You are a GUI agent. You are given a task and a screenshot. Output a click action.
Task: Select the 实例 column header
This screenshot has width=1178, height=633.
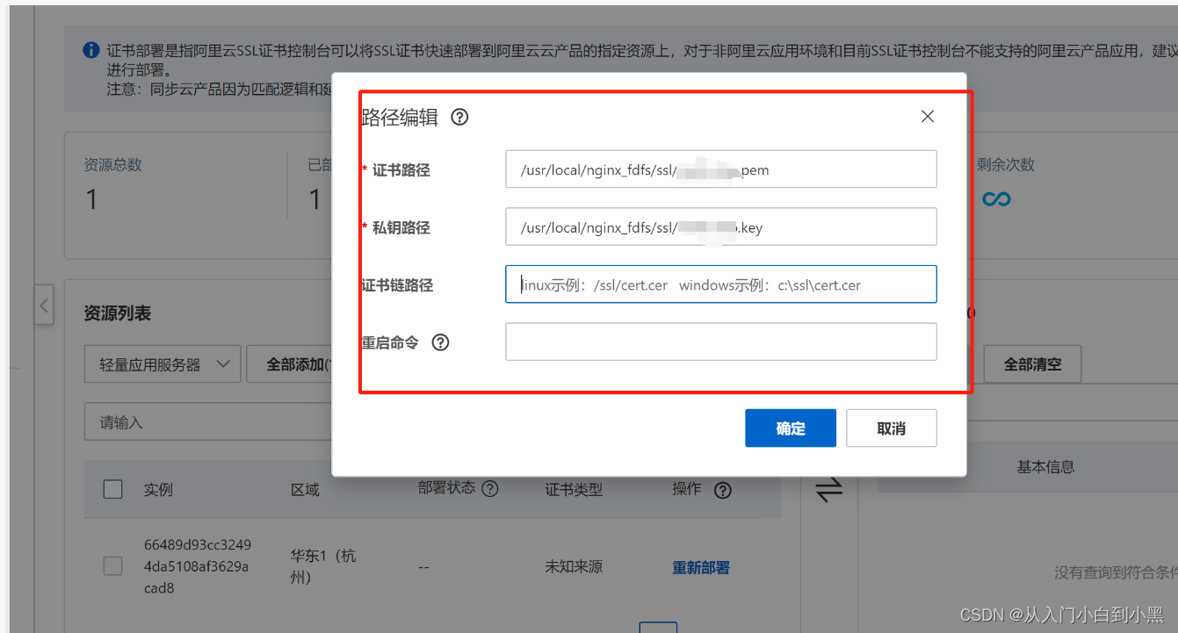coord(158,490)
